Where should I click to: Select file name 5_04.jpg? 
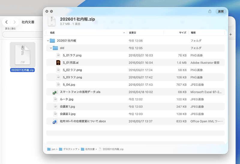pos(69,85)
